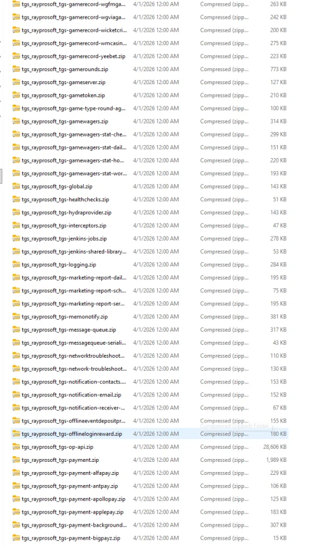
Task: Click file name tgs-payment-background...
Action: tap(74, 525)
